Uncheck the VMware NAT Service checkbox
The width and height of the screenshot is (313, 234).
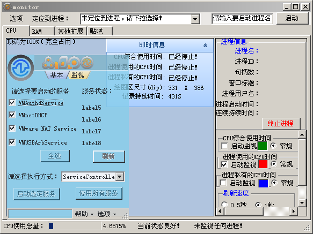coord(12,128)
